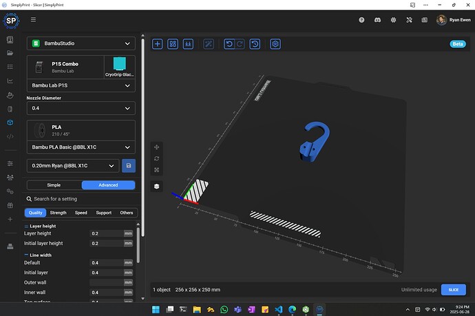The image size is (475, 316).
Task: Click the Arrange objects grid icon
Action: click(x=173, y=44)
